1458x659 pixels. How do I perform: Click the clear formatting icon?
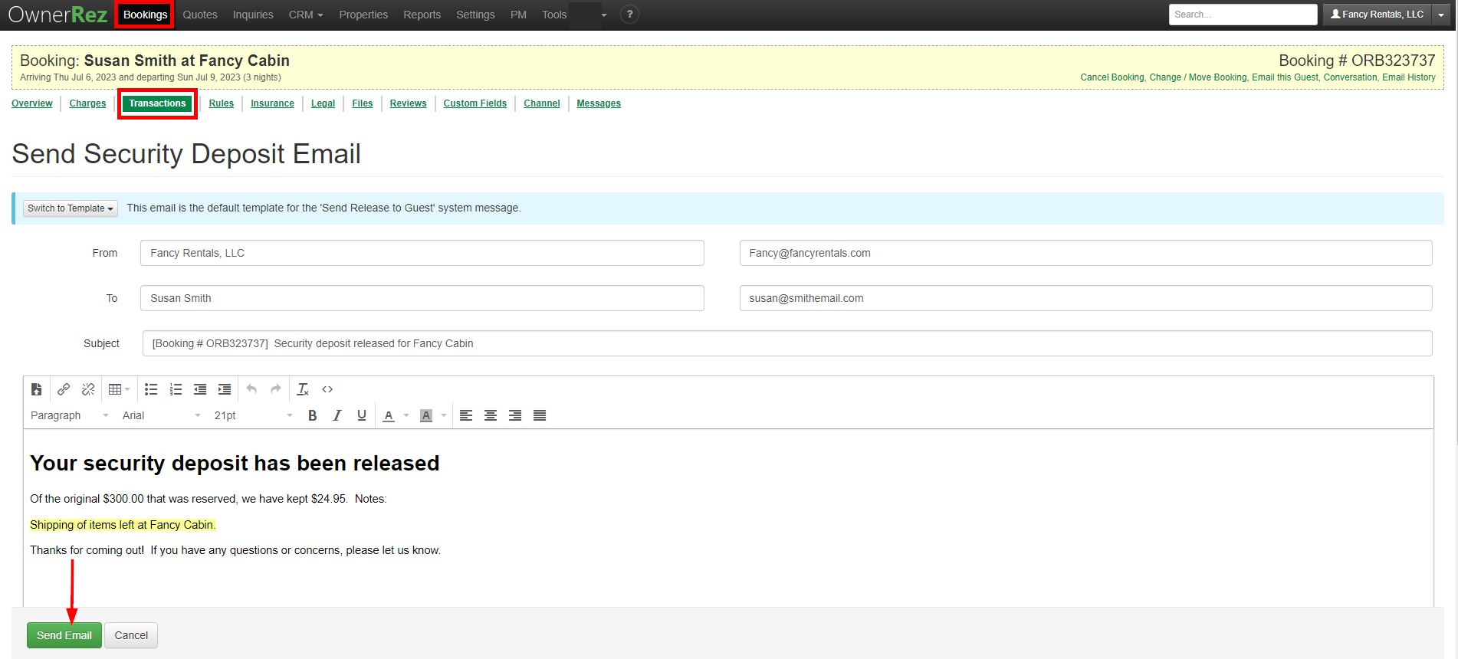303,389
